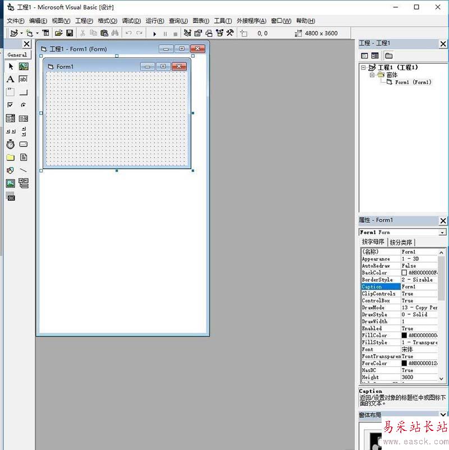The height and width of the screenshot is (450, 449).
Task: Select the Timer control tool
Action: coord(11,144)
